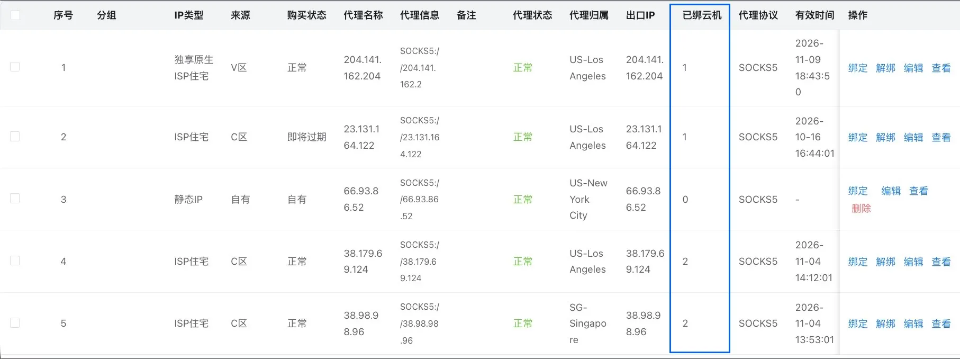Click 解绑 for proxy 204.141.162.204

885,68
